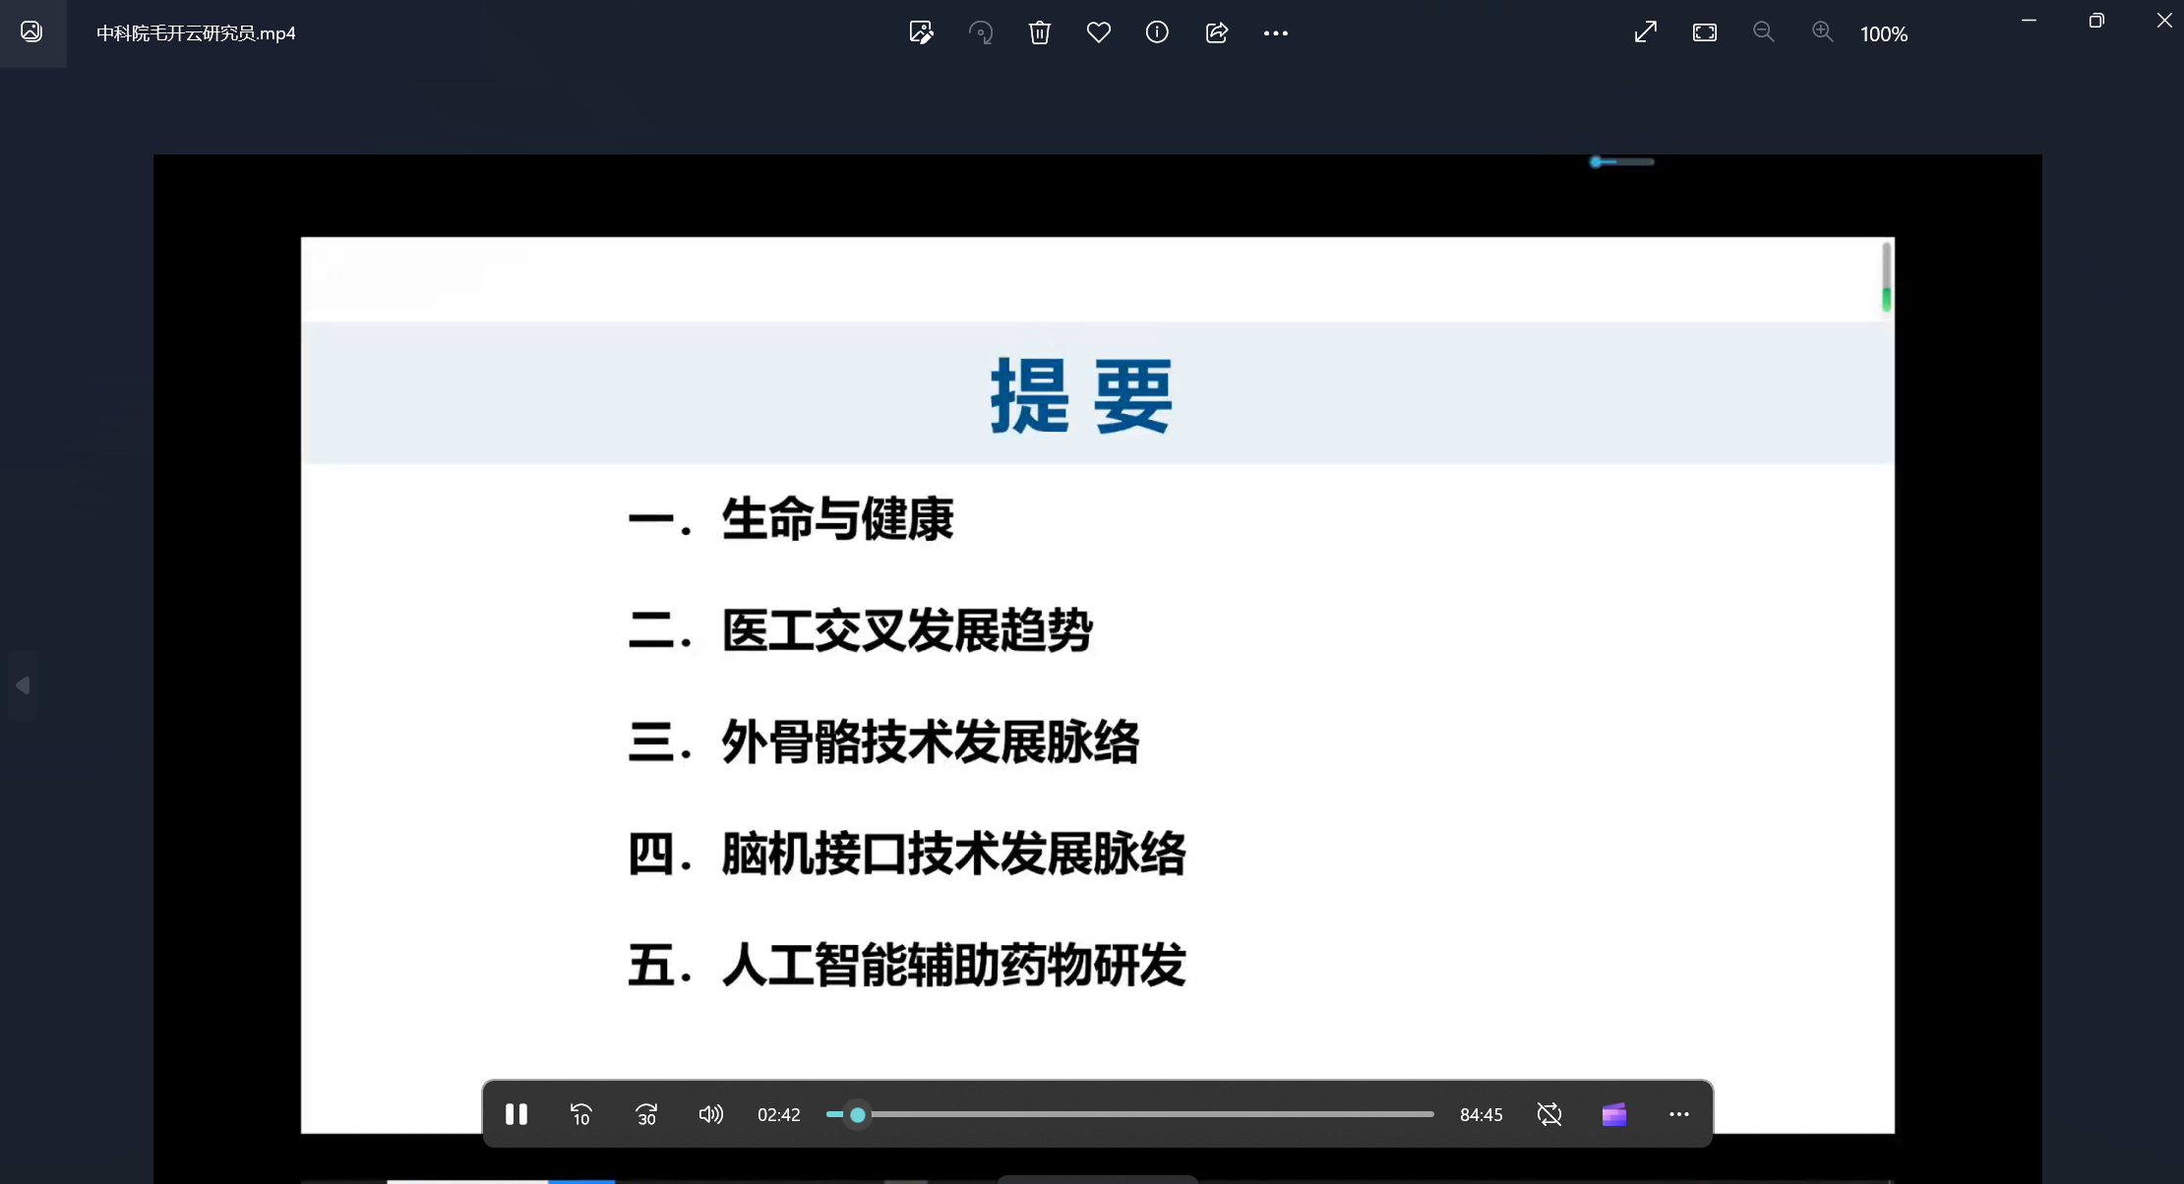Zoom out with magnifier minus
Viewport: 2184px width, 1184px height.
tap(1764, 32)
